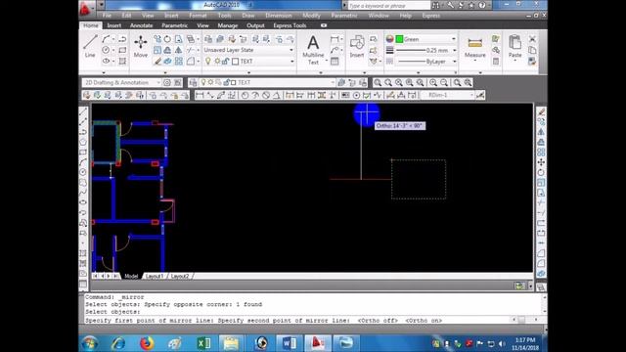Toggle TEXT layer lock icon in ribbon
Image resolution: width=626 pixels, height=352 pixels.
pyautogui.click(x=226, y=61)
